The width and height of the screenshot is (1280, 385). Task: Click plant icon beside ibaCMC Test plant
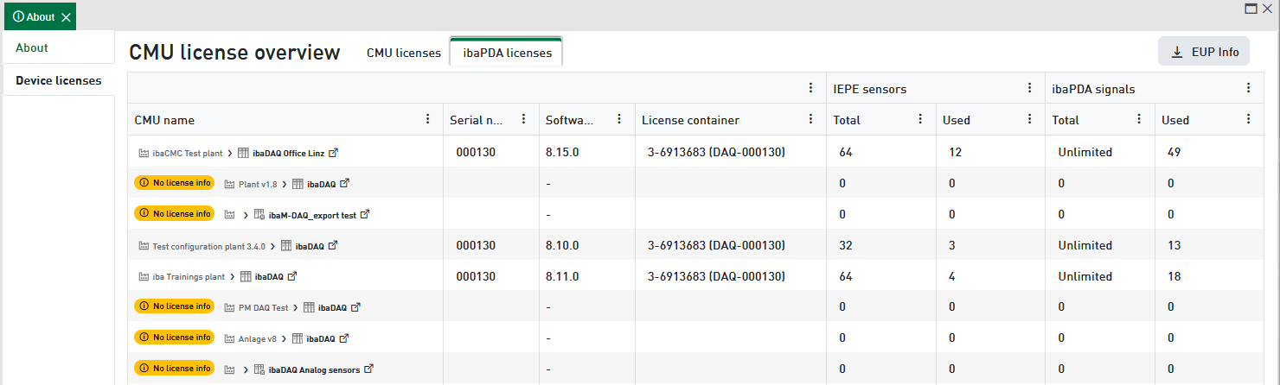click(x=143, y=153)
